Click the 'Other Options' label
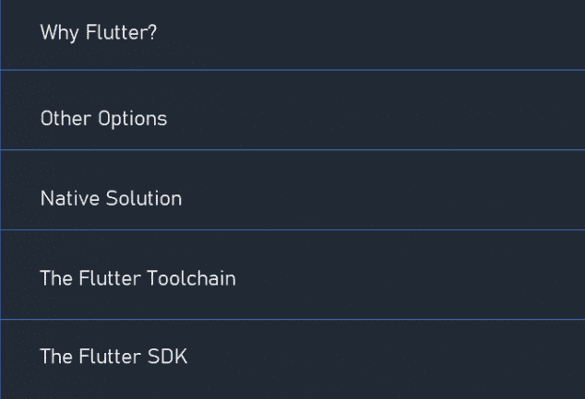This screenshot has width=585, height=399. tap(103, 119)
